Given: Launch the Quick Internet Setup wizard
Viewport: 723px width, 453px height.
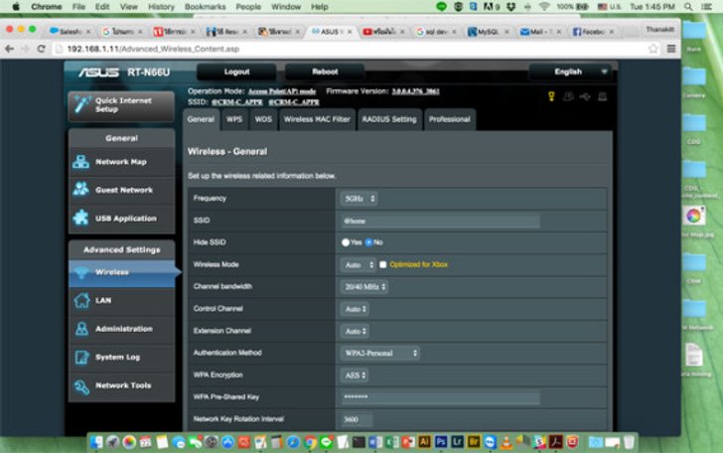Looking at the screenshot, I should pyautogui.click(x=121, y=105).
